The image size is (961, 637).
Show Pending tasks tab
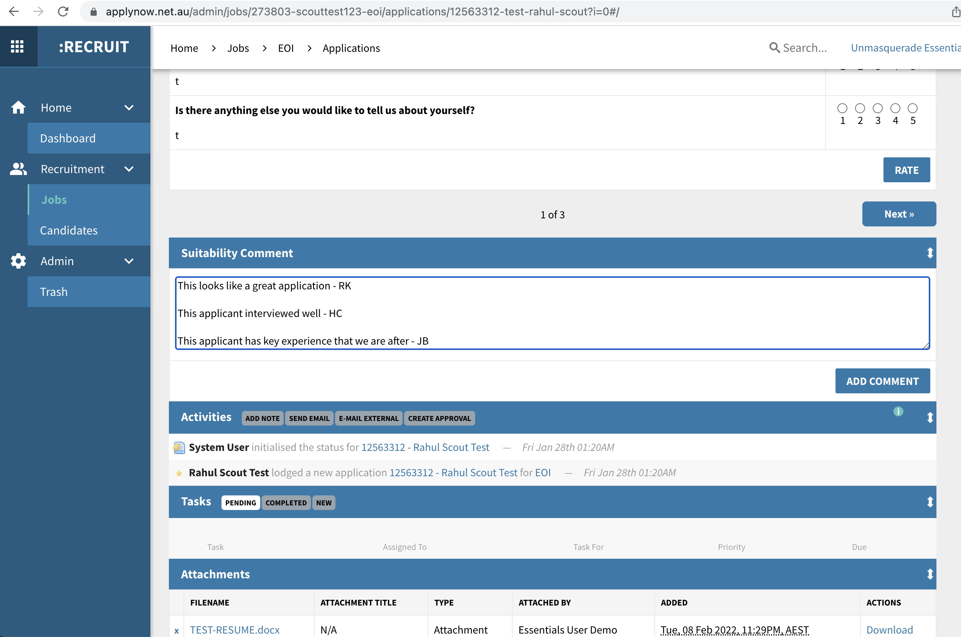(x=241, y=503)
